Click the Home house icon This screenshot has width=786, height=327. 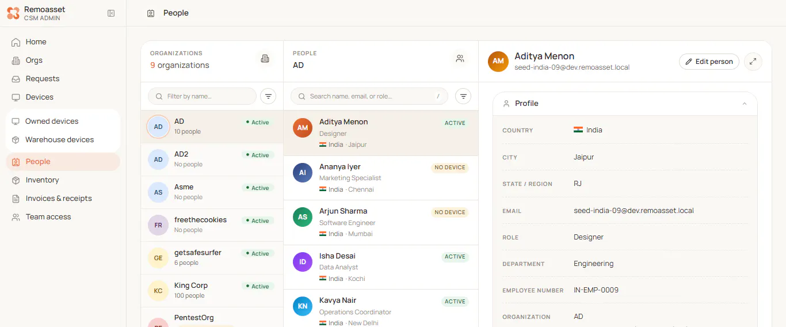click(x=16, y=42)
